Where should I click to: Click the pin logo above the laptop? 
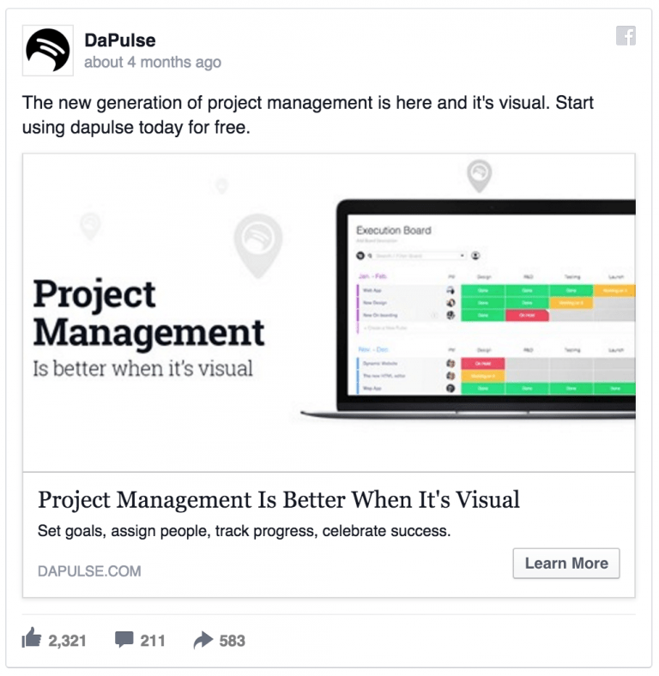479,175
